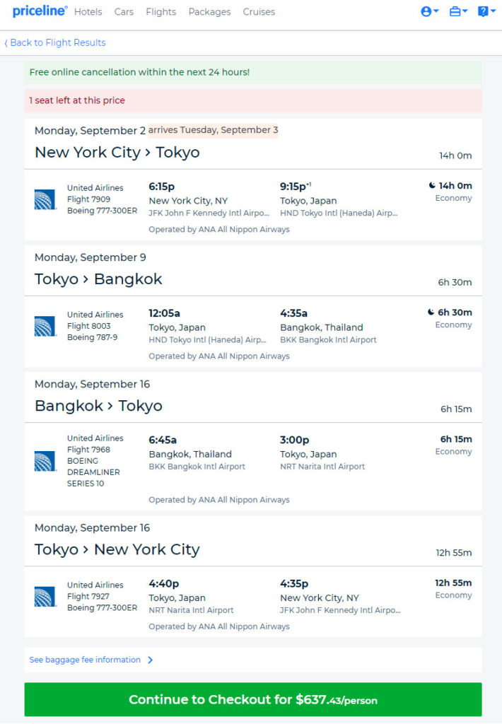Open the Hotels tab
This screenshot has height=724, width=502.
[x=88, y=12]
